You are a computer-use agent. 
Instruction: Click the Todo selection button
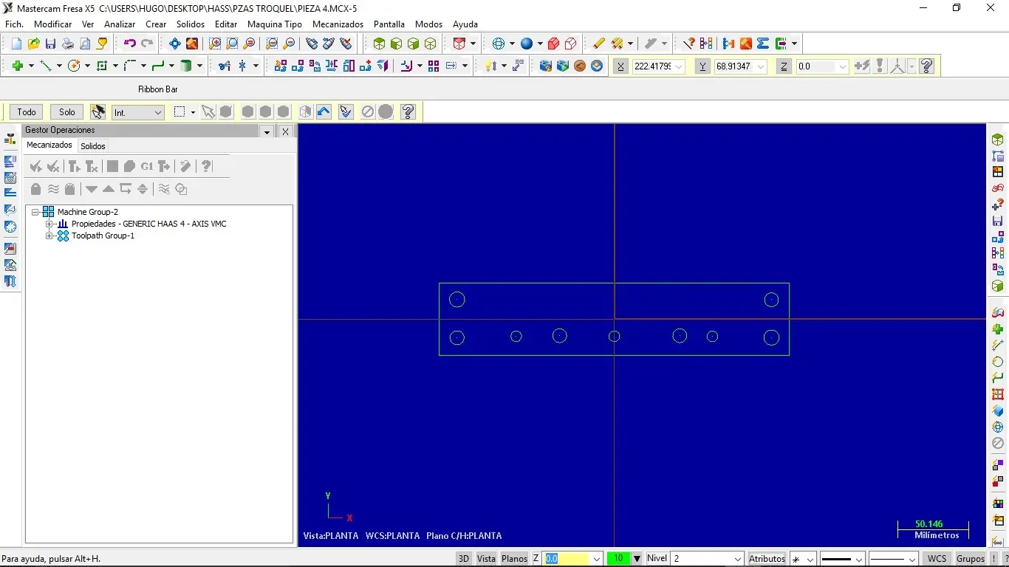pos(27,112)
